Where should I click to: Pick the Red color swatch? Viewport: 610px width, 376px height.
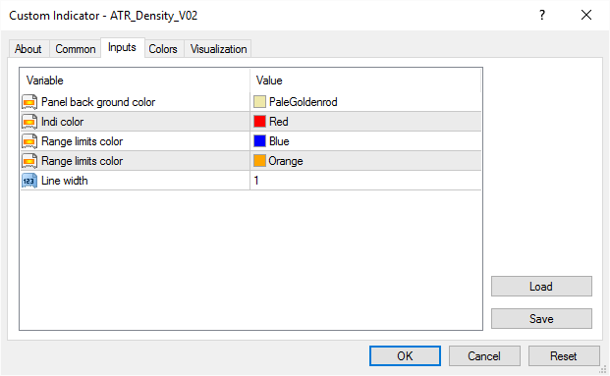(259, 122)
